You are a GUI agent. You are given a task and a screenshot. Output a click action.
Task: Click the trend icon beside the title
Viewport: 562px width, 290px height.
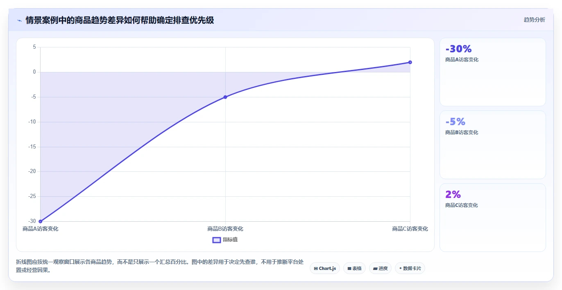19,20
